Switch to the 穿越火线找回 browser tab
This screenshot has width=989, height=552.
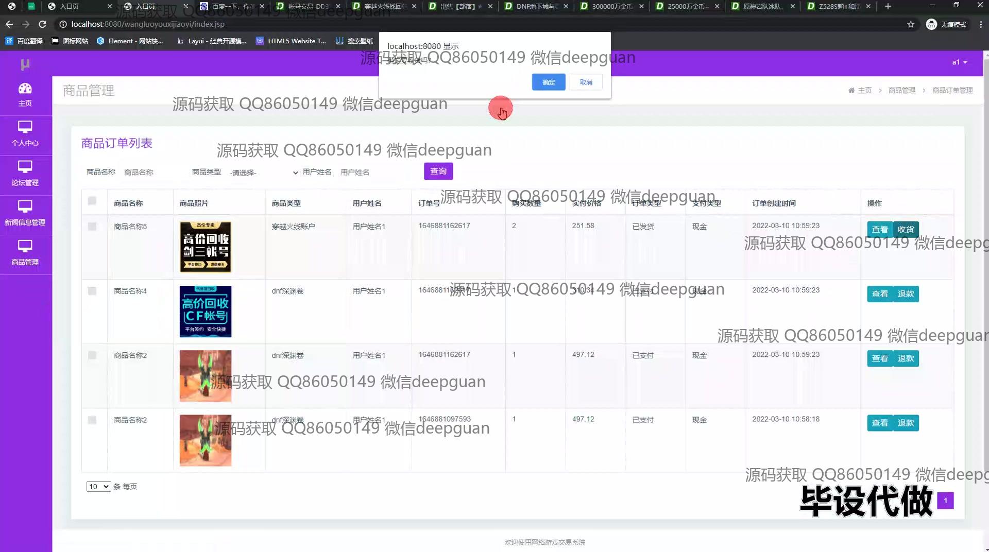point(384,6)
